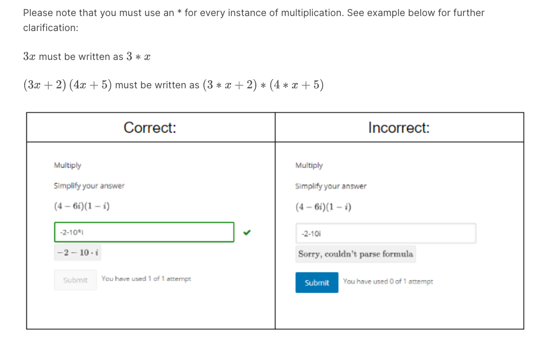Click the expression (4−6i)(1−i) in Incorrect column

pos(323,207)
